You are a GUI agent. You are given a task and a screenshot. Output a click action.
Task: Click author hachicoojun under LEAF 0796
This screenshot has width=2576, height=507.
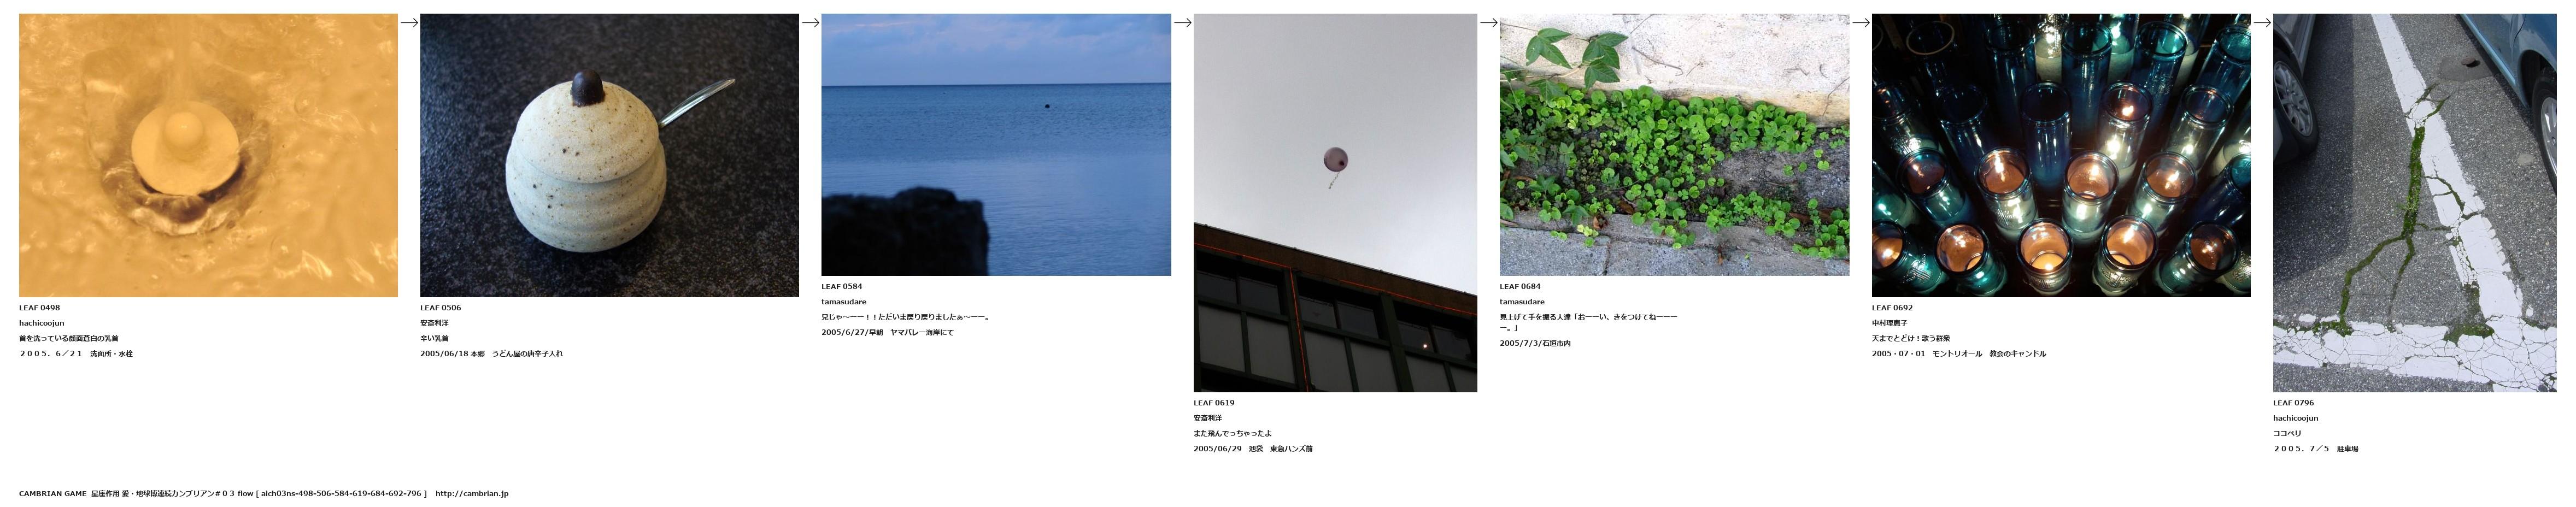2295,418
